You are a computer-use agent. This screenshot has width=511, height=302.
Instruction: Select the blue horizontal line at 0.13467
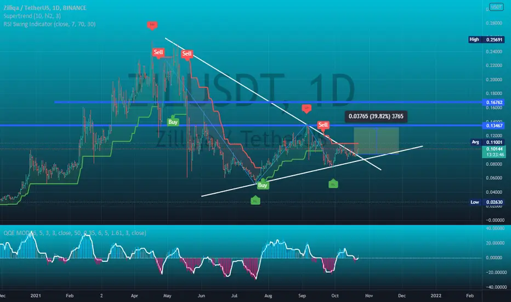241,125
